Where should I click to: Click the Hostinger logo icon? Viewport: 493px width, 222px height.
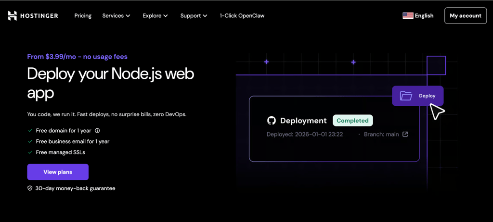click(12, 16)
